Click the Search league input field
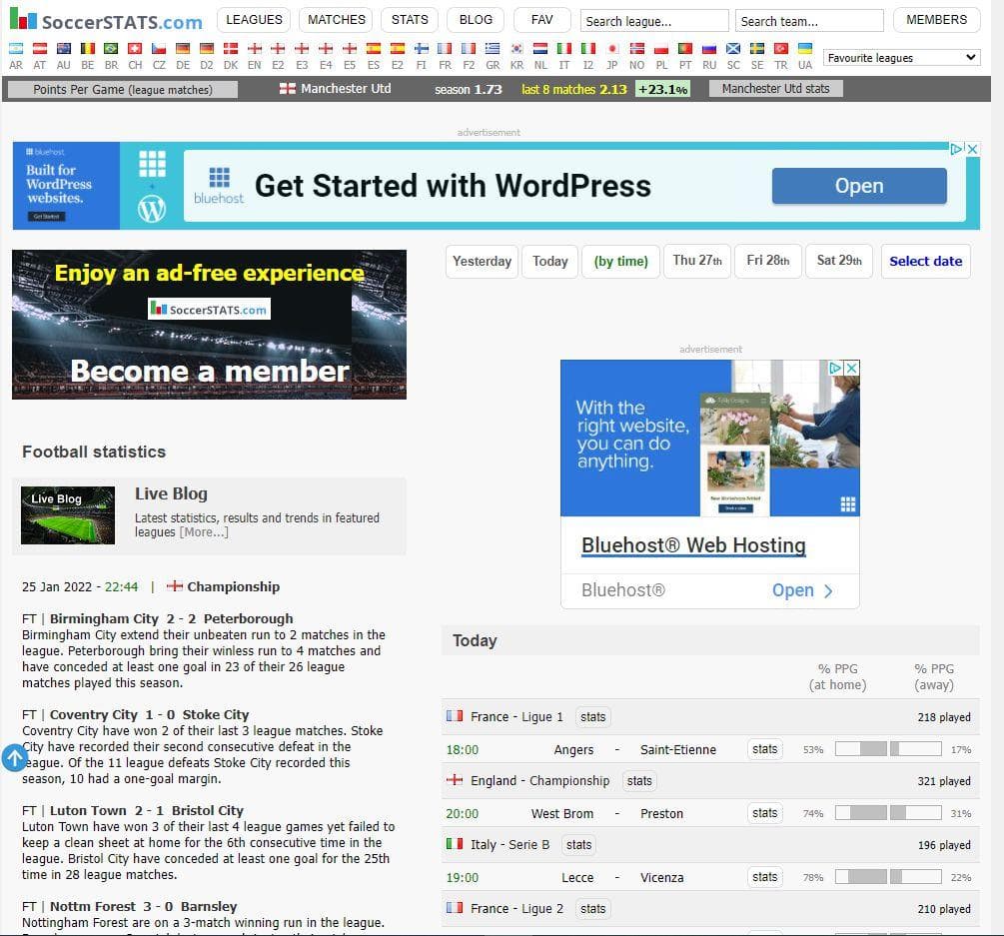The width and height of the screenshot is (1004, 936). pyautogui.click(x=653, y=21)
